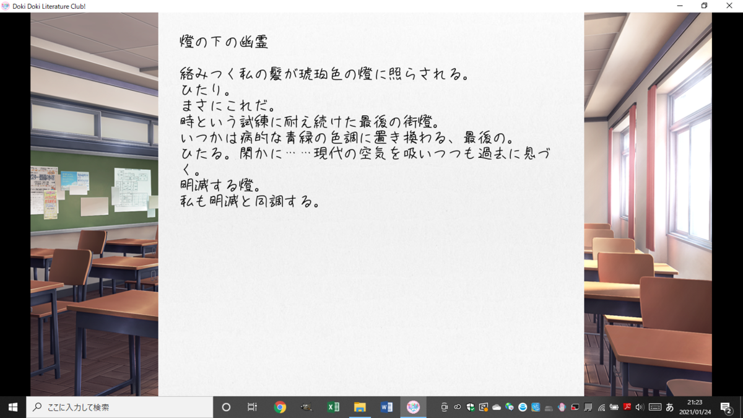The height and width of the screenshot is (418, 743).
Task: Open the volume speaker tray icon
Action: [640, 407]
